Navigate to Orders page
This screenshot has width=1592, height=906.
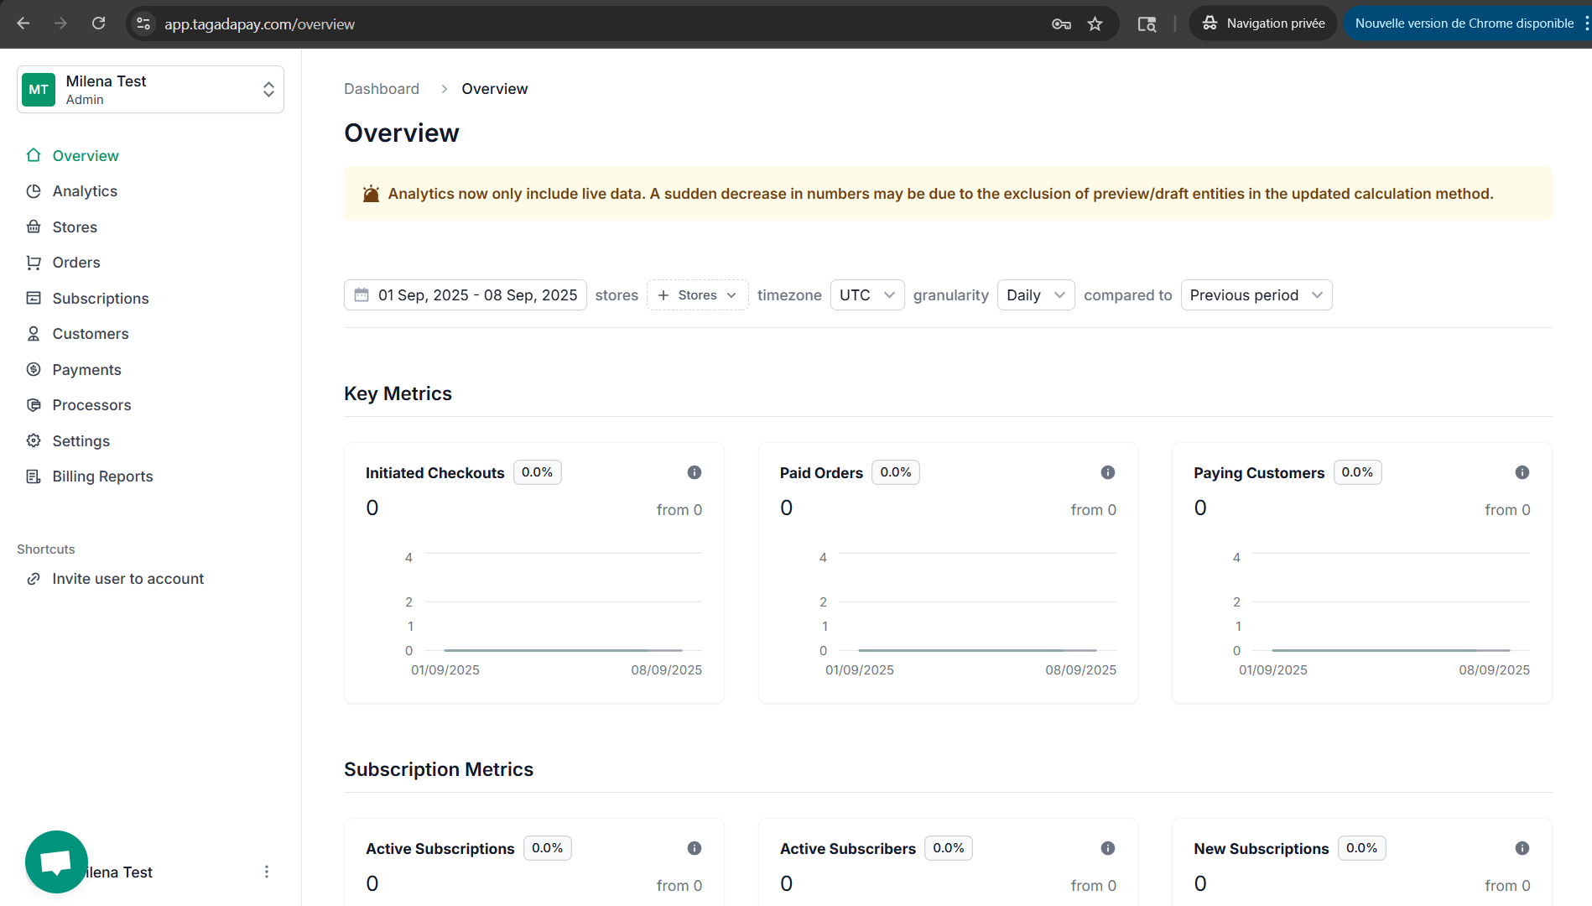pos(76,263)
